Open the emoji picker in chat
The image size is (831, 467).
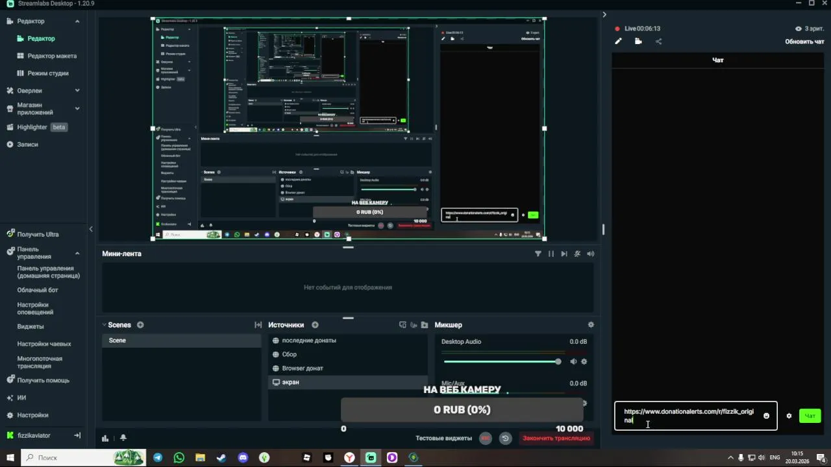pyautogui.click(x=766, y=416)
